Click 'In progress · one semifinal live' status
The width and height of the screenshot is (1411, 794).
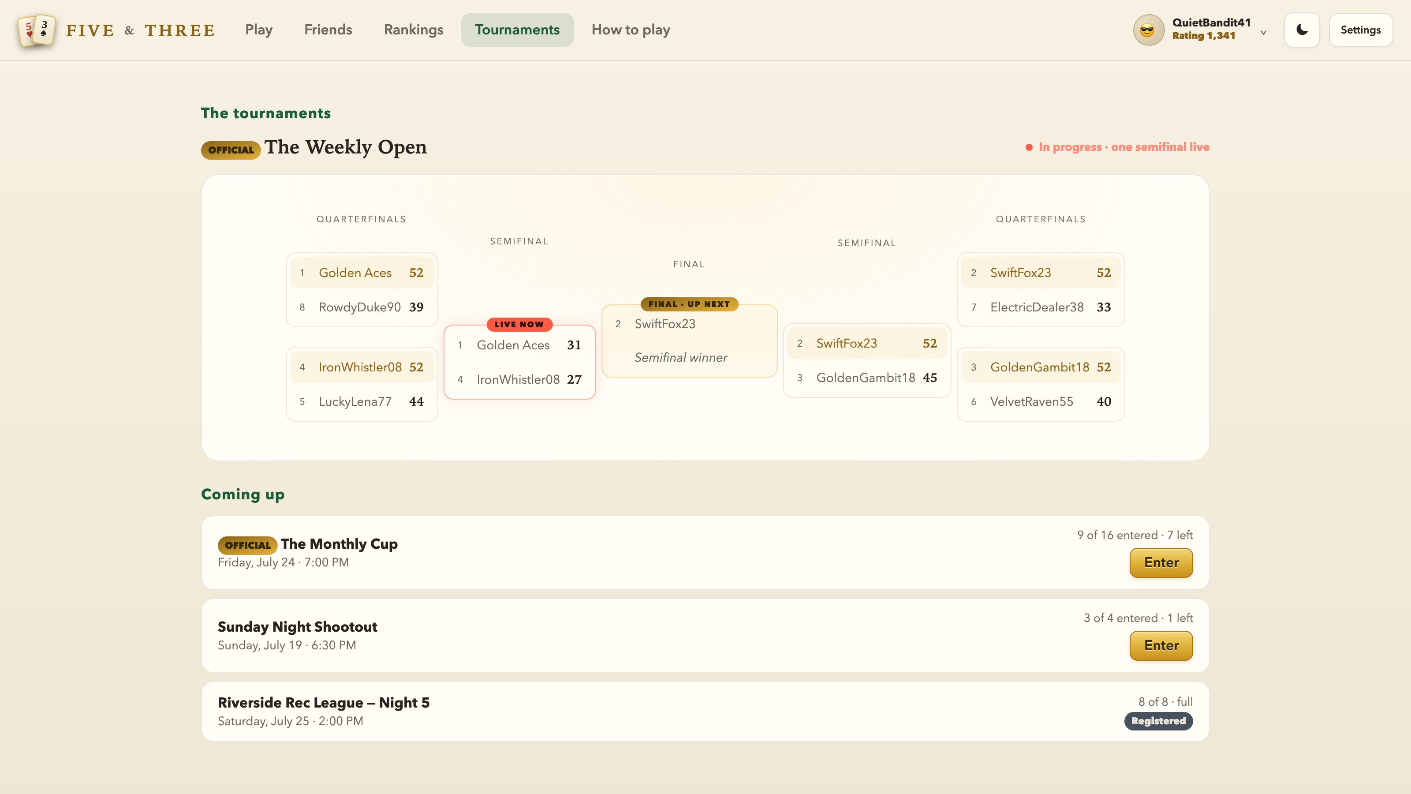1124,147
